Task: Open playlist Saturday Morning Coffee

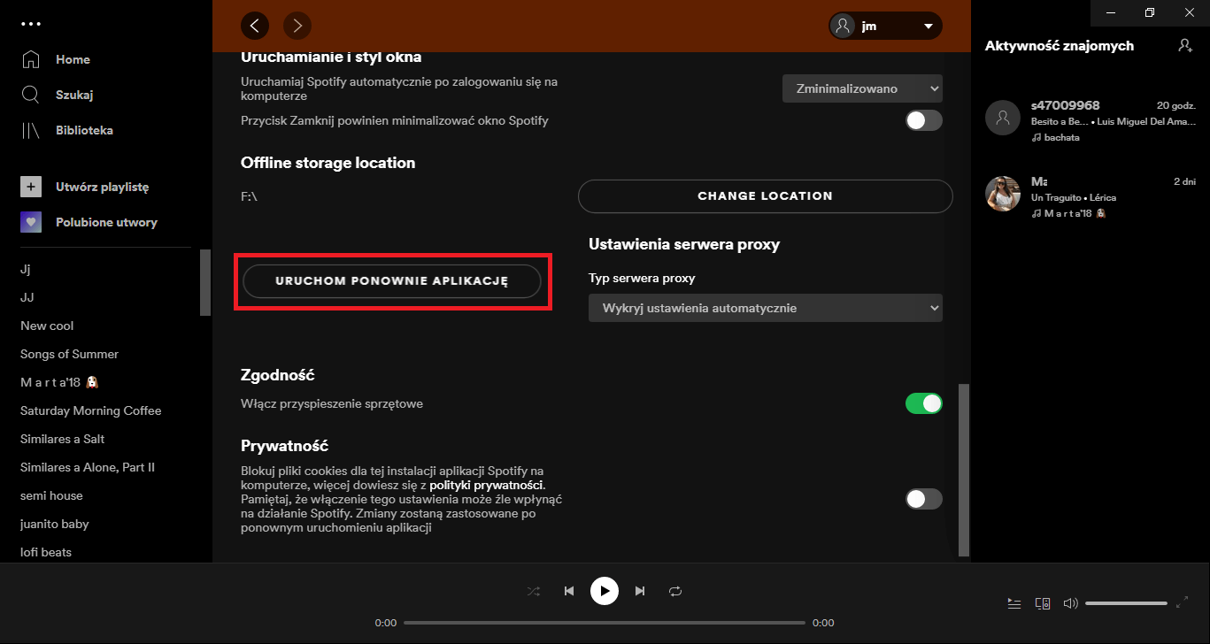Action: [x=91, y=410]
